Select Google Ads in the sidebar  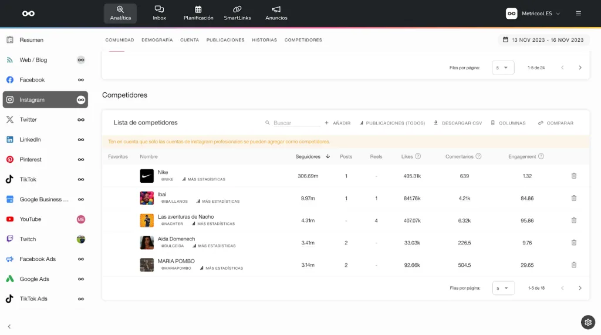(x=45, y=279)
